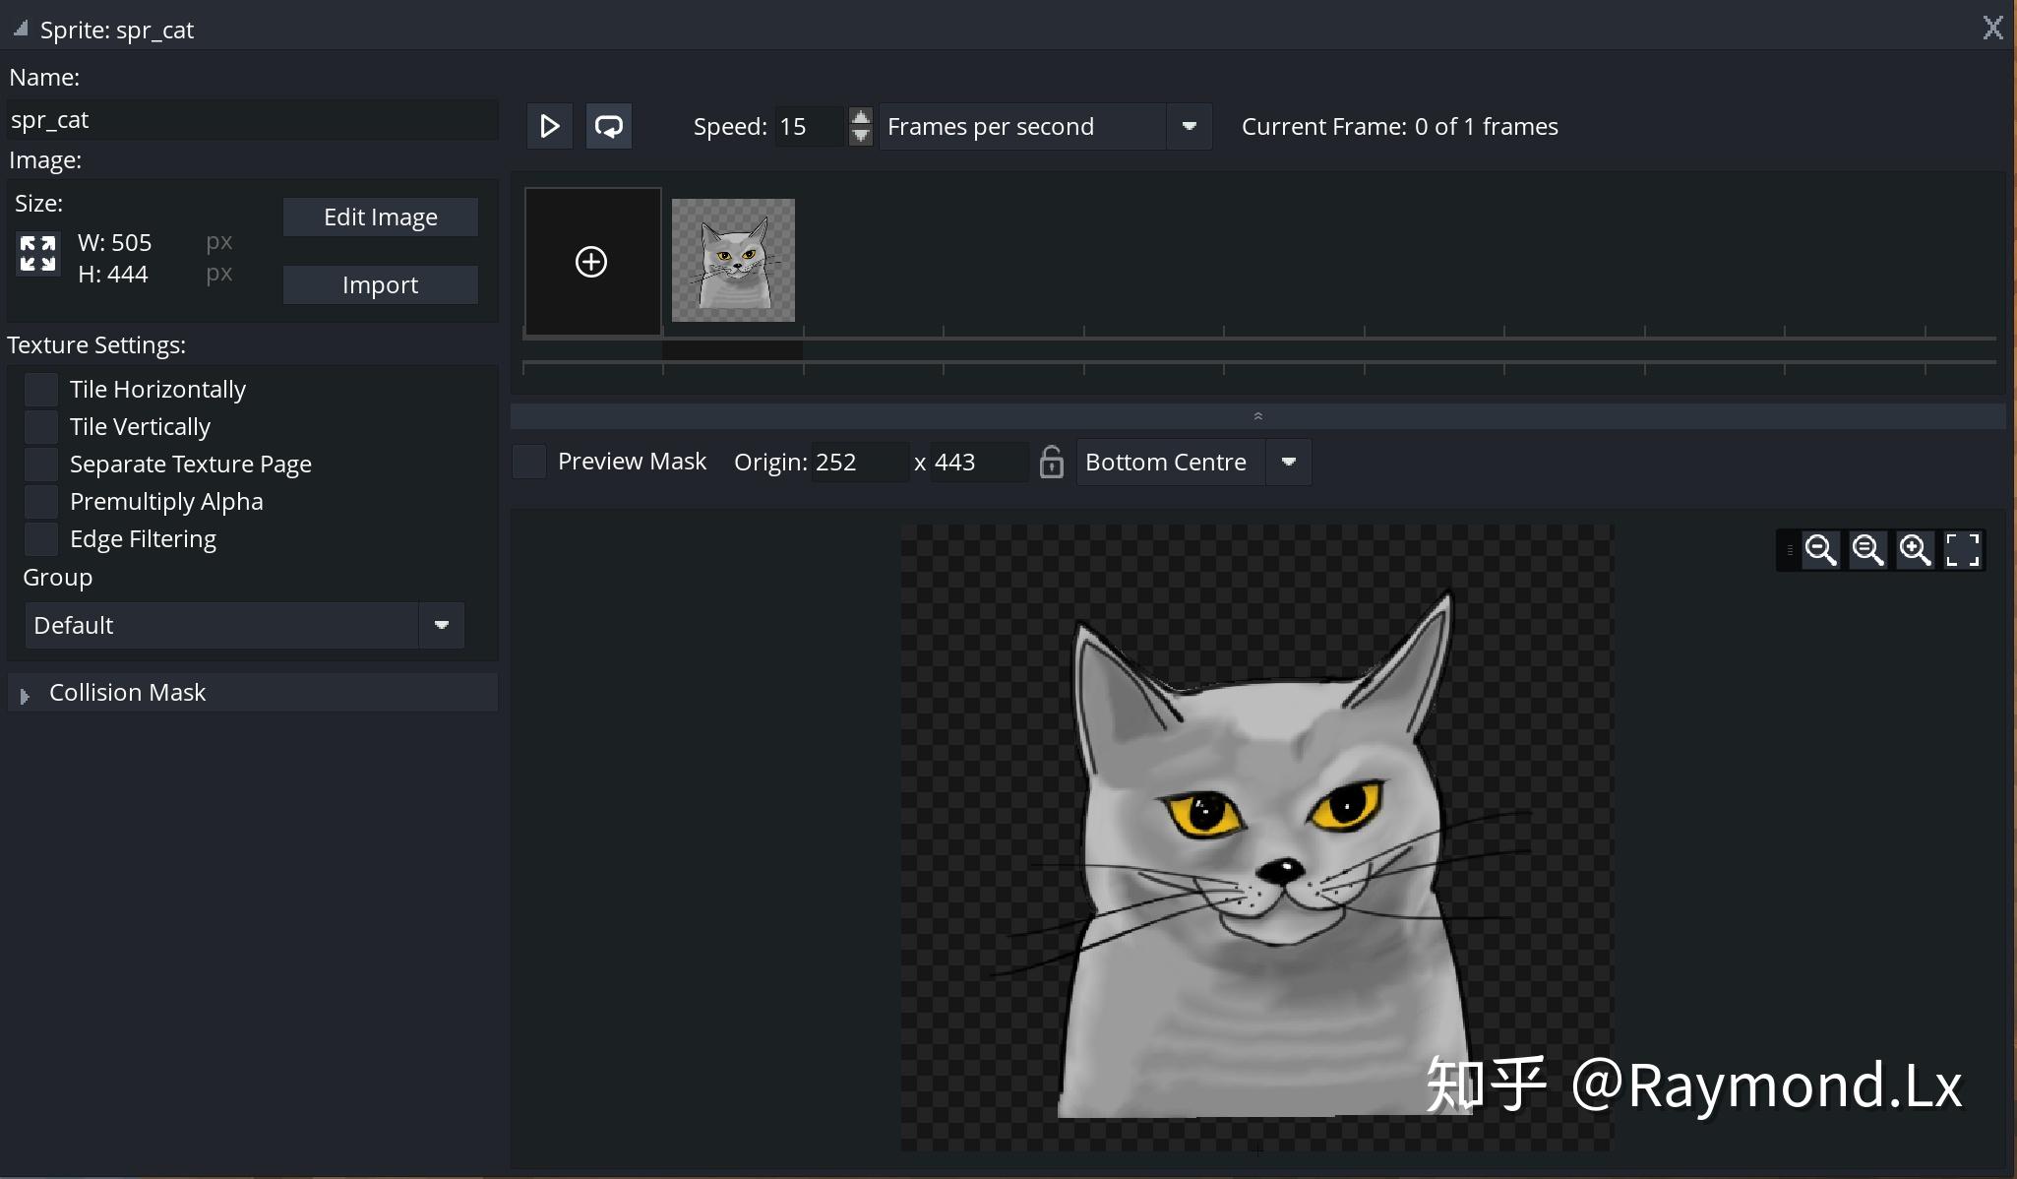Image resolution: width=2017 pixels, height=1179 pixels.
Task: Import a new sprite image
Action: (x=380, y=284)
